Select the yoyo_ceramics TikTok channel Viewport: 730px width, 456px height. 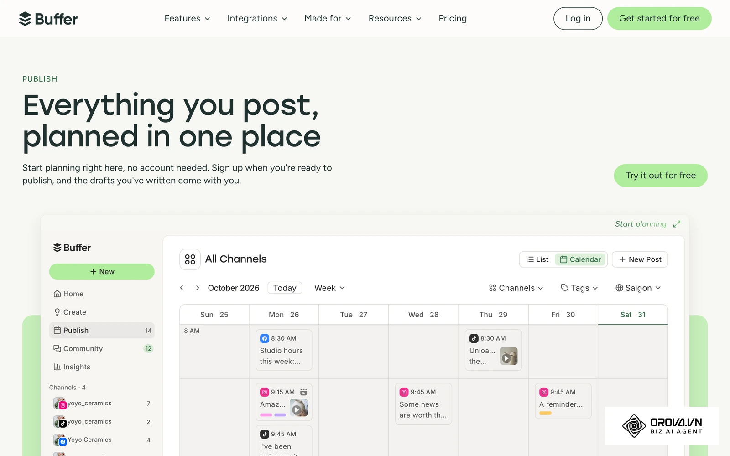(102, 422)
